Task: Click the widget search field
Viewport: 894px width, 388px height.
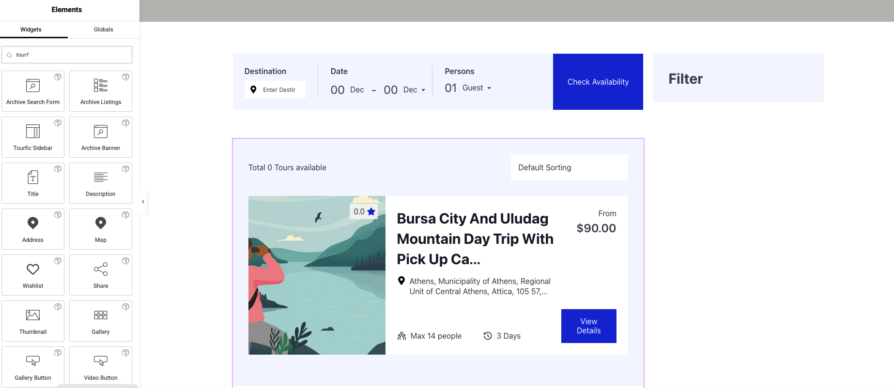Action: [x=70, y=55]
